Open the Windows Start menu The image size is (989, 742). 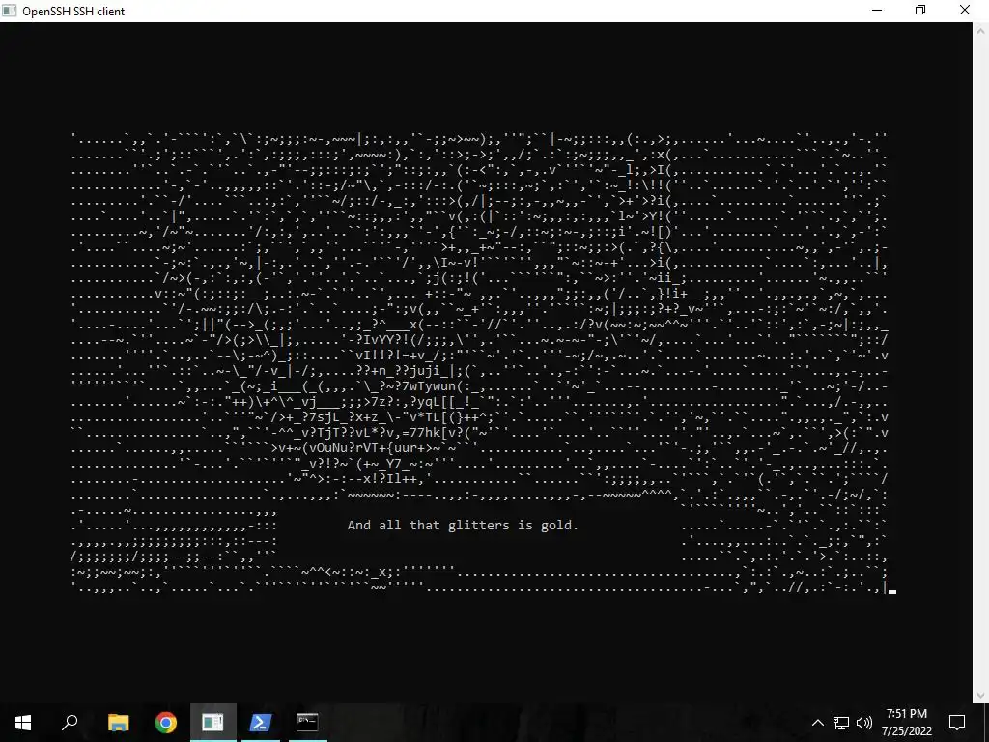coord(23,723)
